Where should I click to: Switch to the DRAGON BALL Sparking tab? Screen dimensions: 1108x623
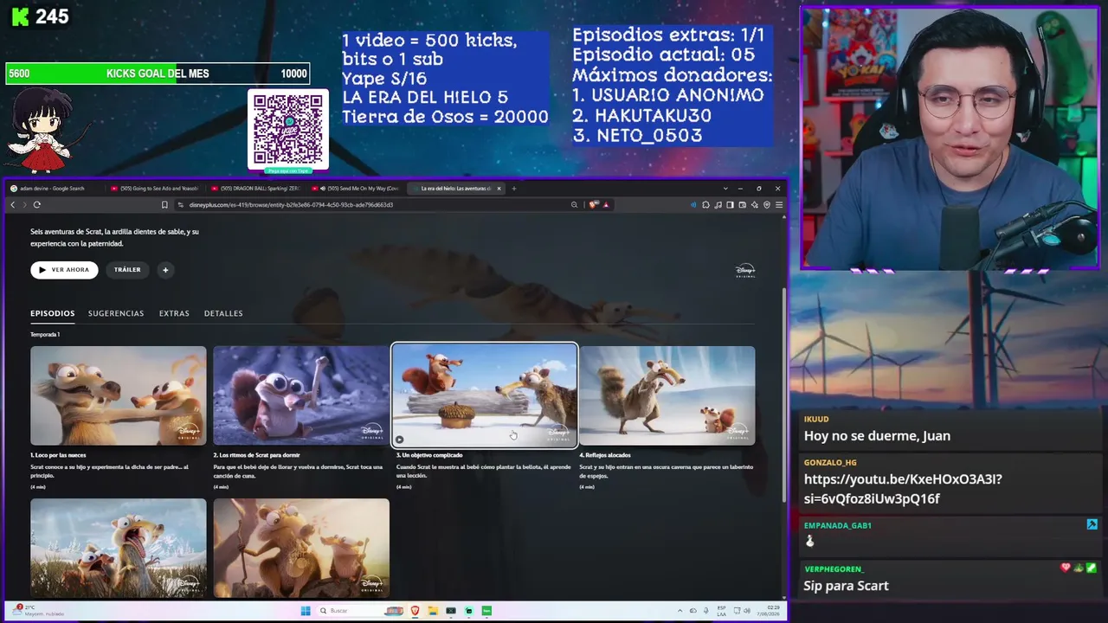(257, 189)
